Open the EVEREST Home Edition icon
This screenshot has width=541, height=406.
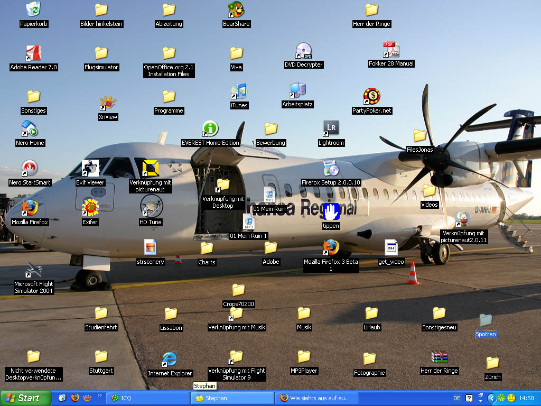click(210, 128)
